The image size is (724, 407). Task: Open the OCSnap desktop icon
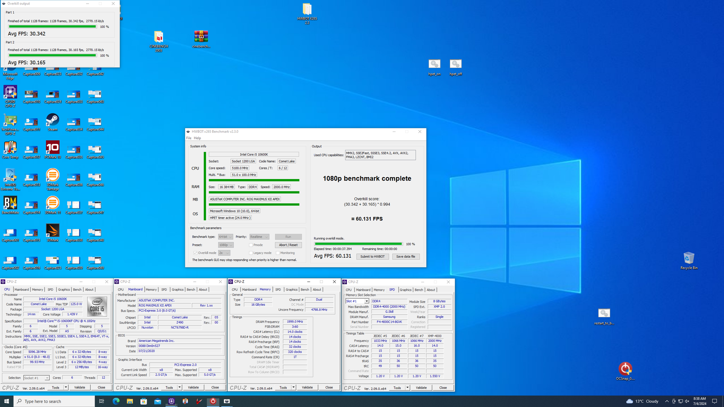click(625, 371)
